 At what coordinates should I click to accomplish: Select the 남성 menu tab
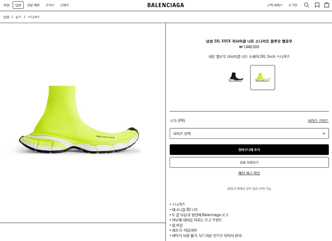coord(18,5)
